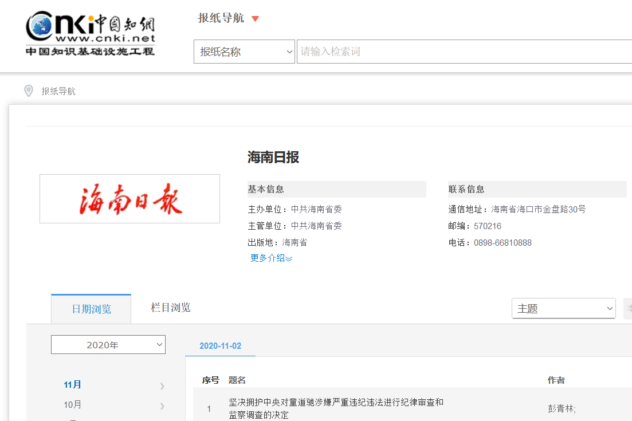Open the 报纸导航 header menu
Image resolution: width=632 pixels, height=421 pixels.
pos(221,18)
